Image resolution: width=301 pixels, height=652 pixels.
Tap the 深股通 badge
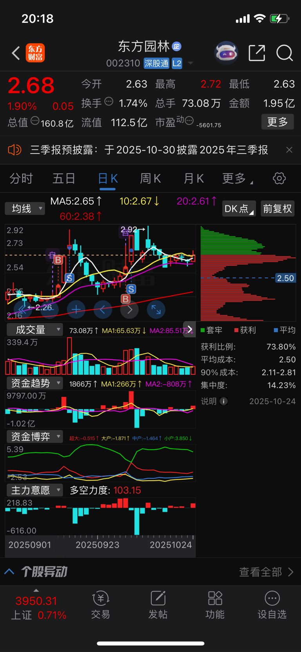156,63
